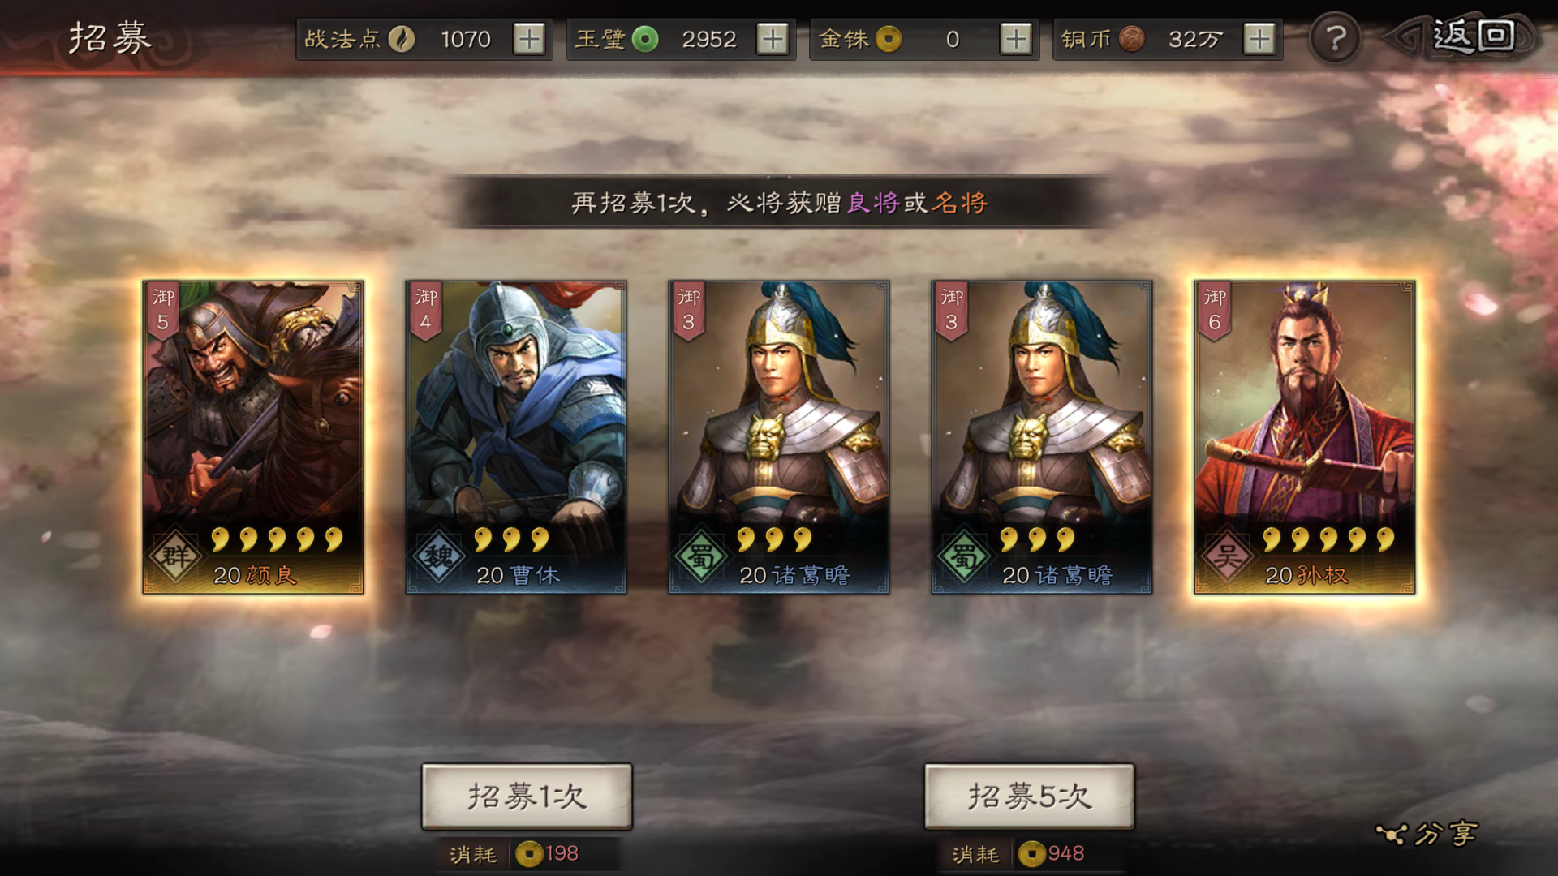Add more 金铢 with plus icon
This screenshot has height=876, width=1558.
1016,39
